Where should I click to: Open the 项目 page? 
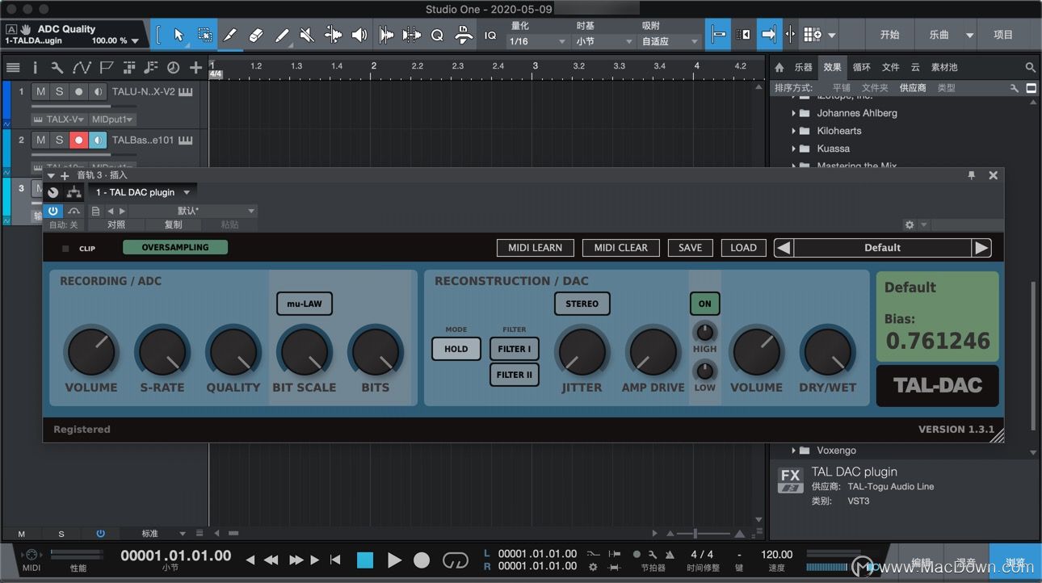(1003, 35)
